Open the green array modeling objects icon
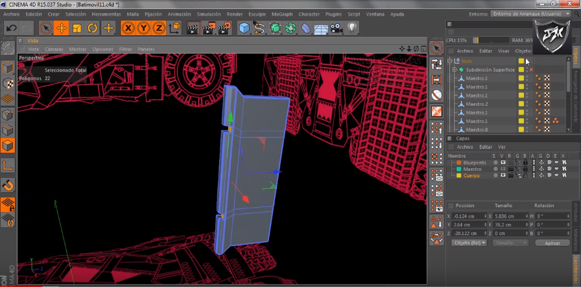 [290, 28]
